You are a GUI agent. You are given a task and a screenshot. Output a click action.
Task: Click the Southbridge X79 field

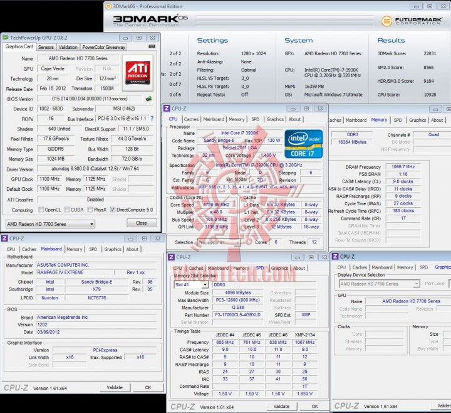[96, 289]
